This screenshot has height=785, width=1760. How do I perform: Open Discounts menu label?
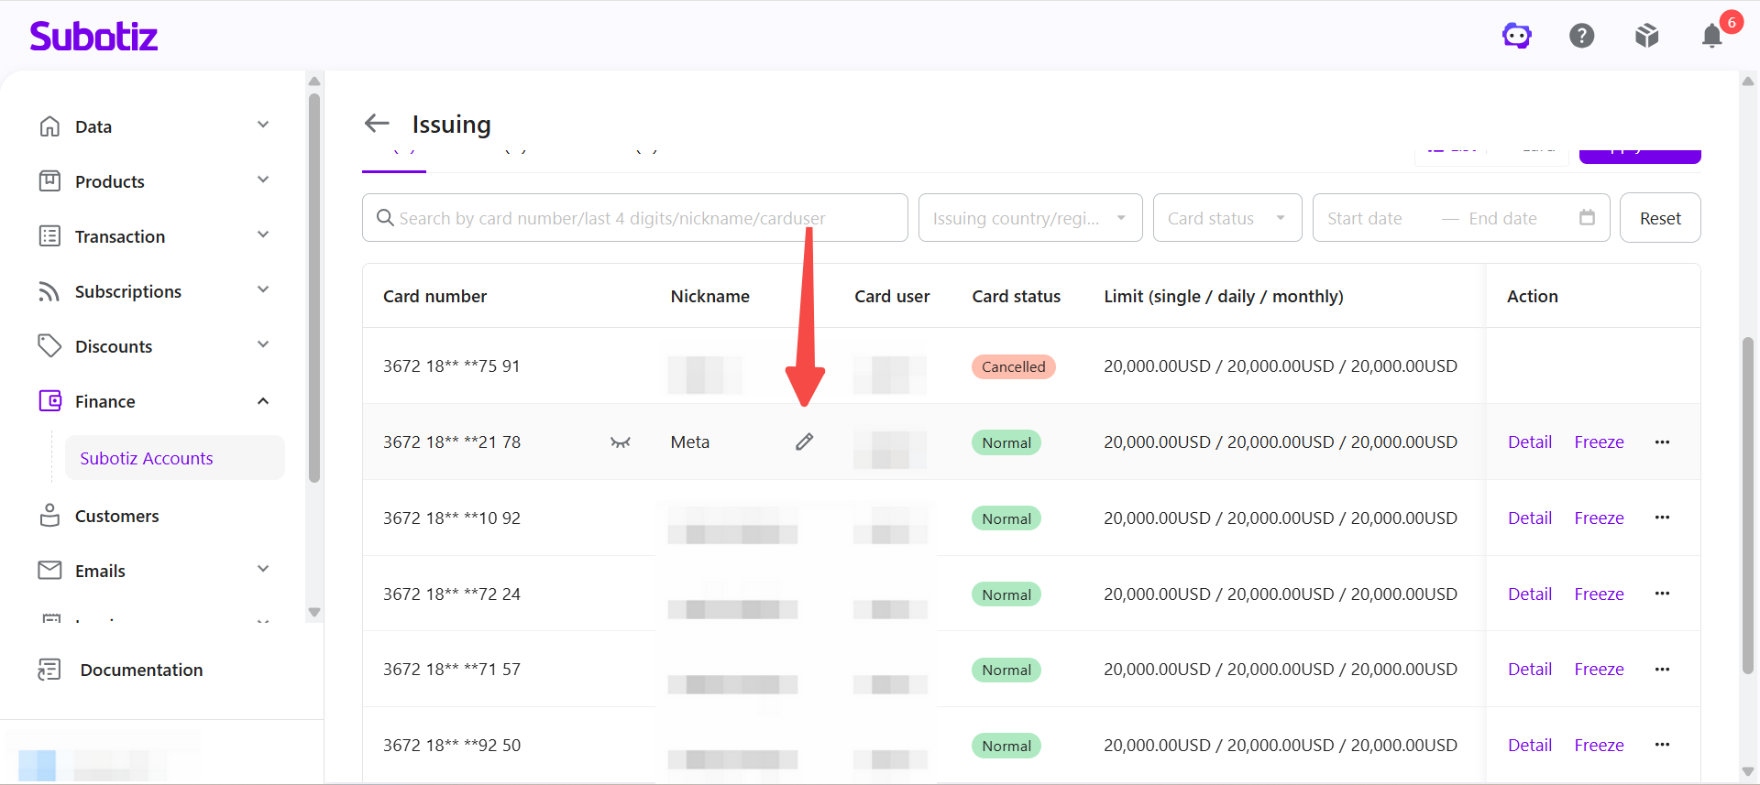(x=114, y=346)
